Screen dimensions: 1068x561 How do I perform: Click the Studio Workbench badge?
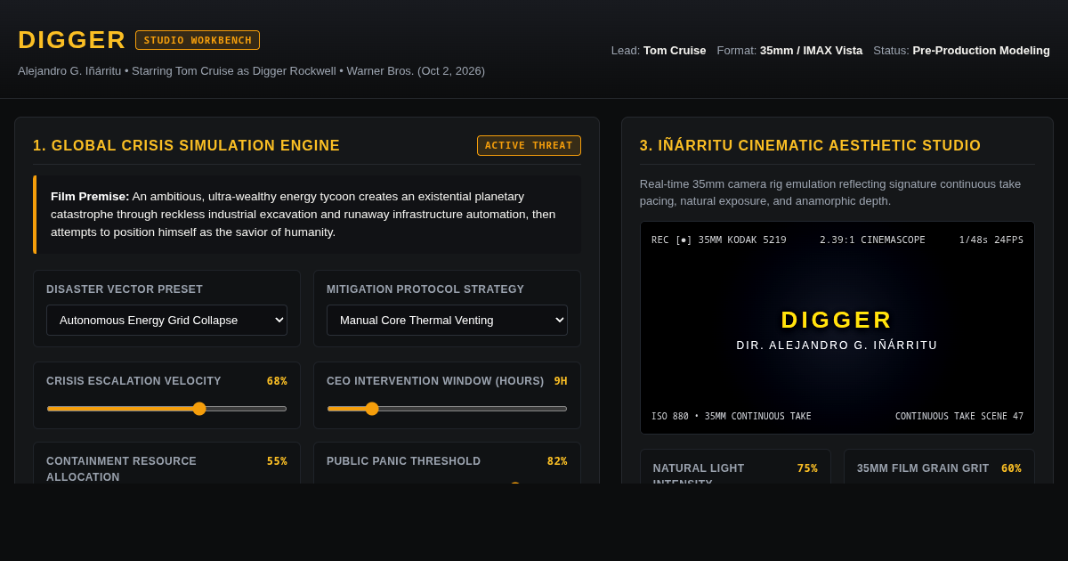point(198,40)
